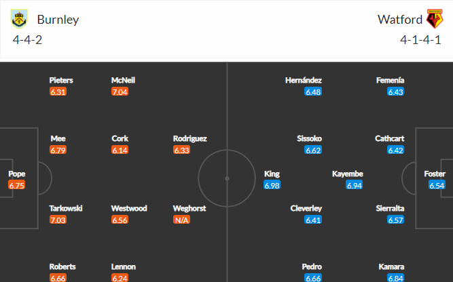Click Watford's 4-1-4-1 formation label

(420, 40)
